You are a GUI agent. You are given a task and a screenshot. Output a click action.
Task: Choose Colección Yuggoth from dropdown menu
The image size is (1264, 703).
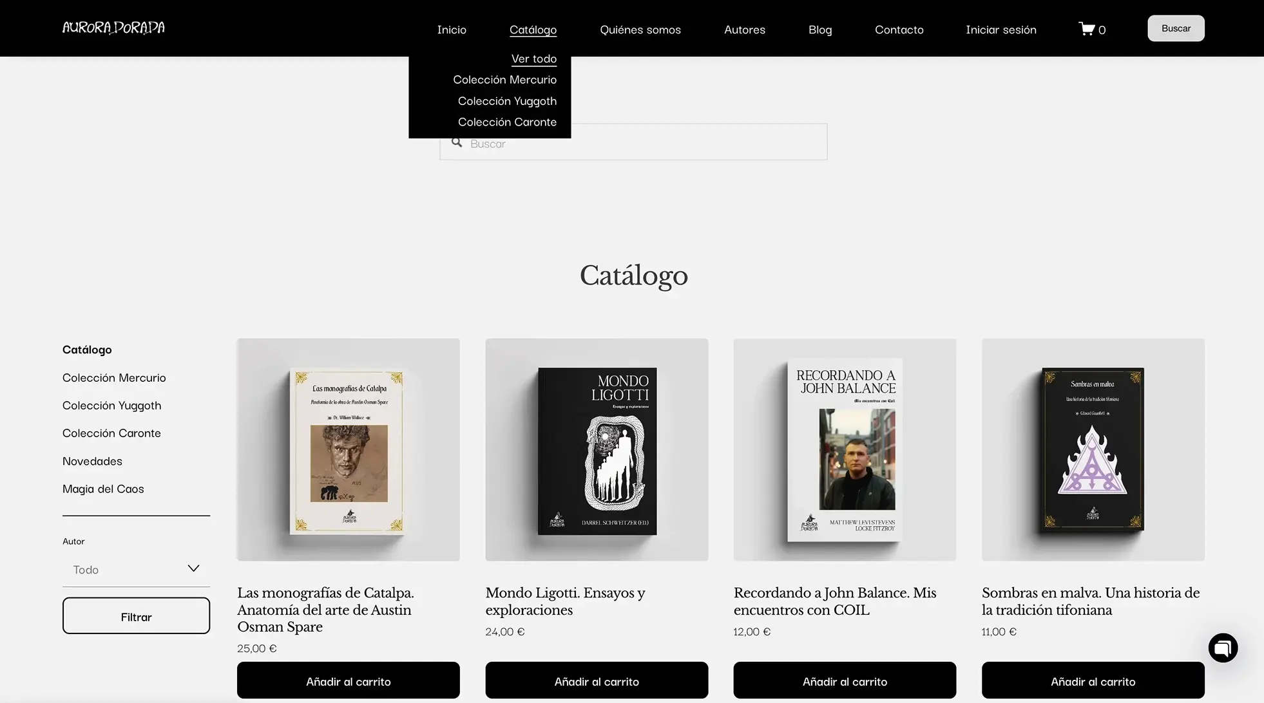coord(507,101)
